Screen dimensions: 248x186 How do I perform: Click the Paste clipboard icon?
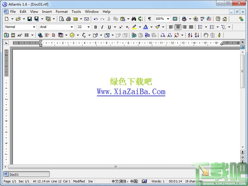pos(123,19)
